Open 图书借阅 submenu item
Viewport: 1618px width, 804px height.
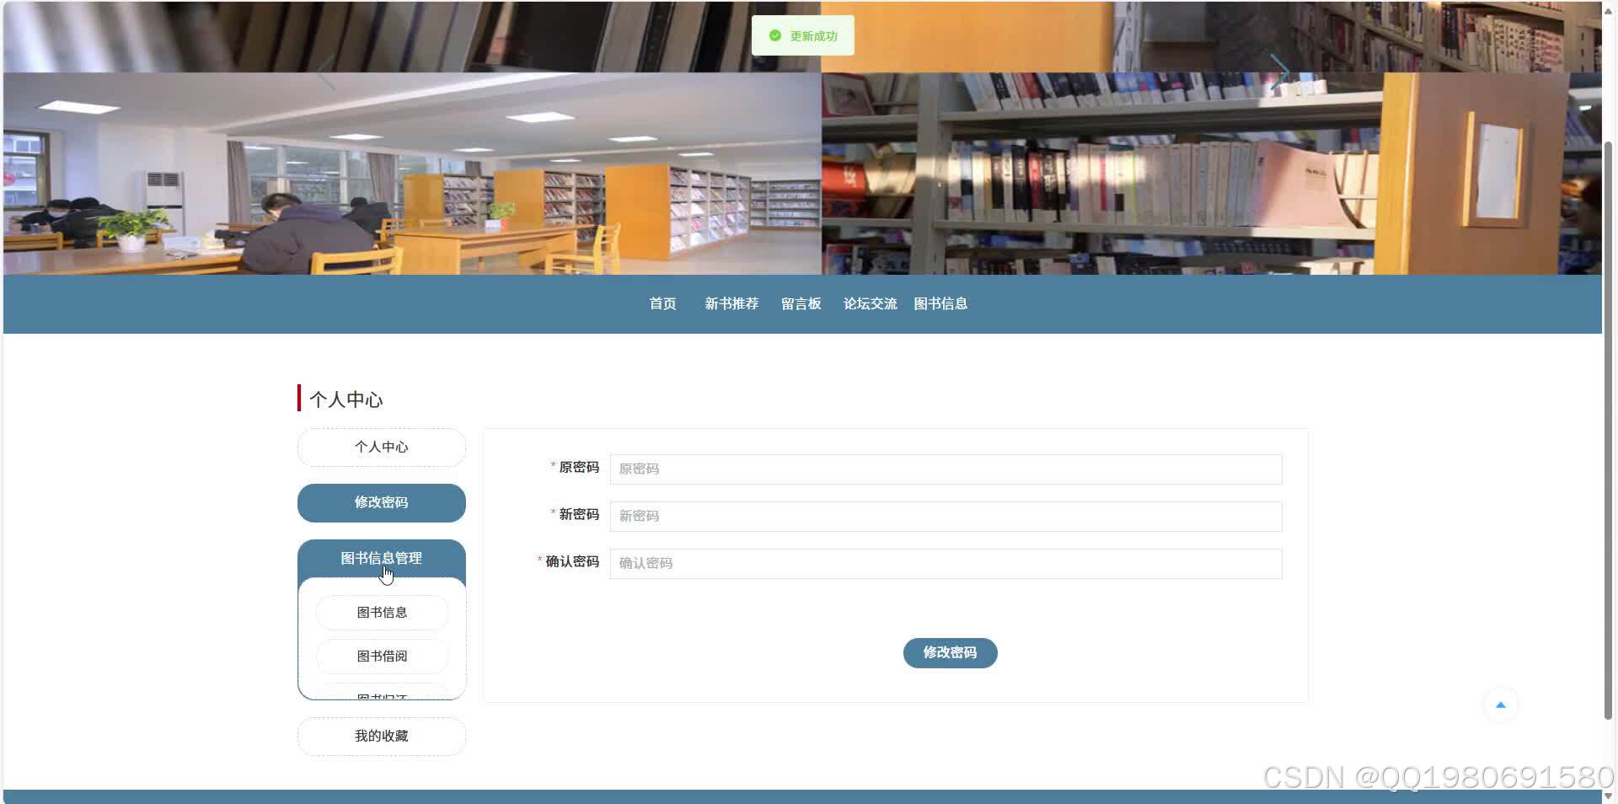[x=382, y=656]
